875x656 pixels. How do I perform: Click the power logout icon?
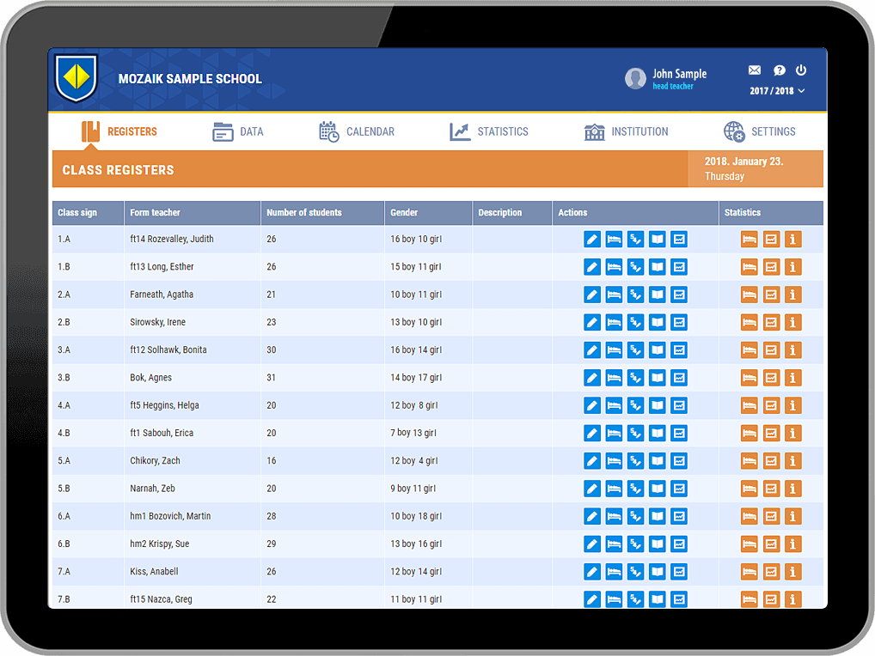tap(801, 70)
